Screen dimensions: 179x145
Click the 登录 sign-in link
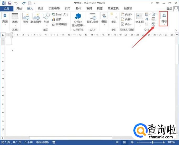pyautogui.click(x=169, y=9)
